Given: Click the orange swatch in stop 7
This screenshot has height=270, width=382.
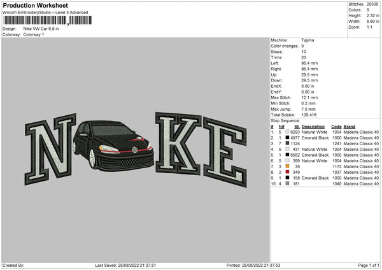Looking at the screenshot, I should [287, 166].
